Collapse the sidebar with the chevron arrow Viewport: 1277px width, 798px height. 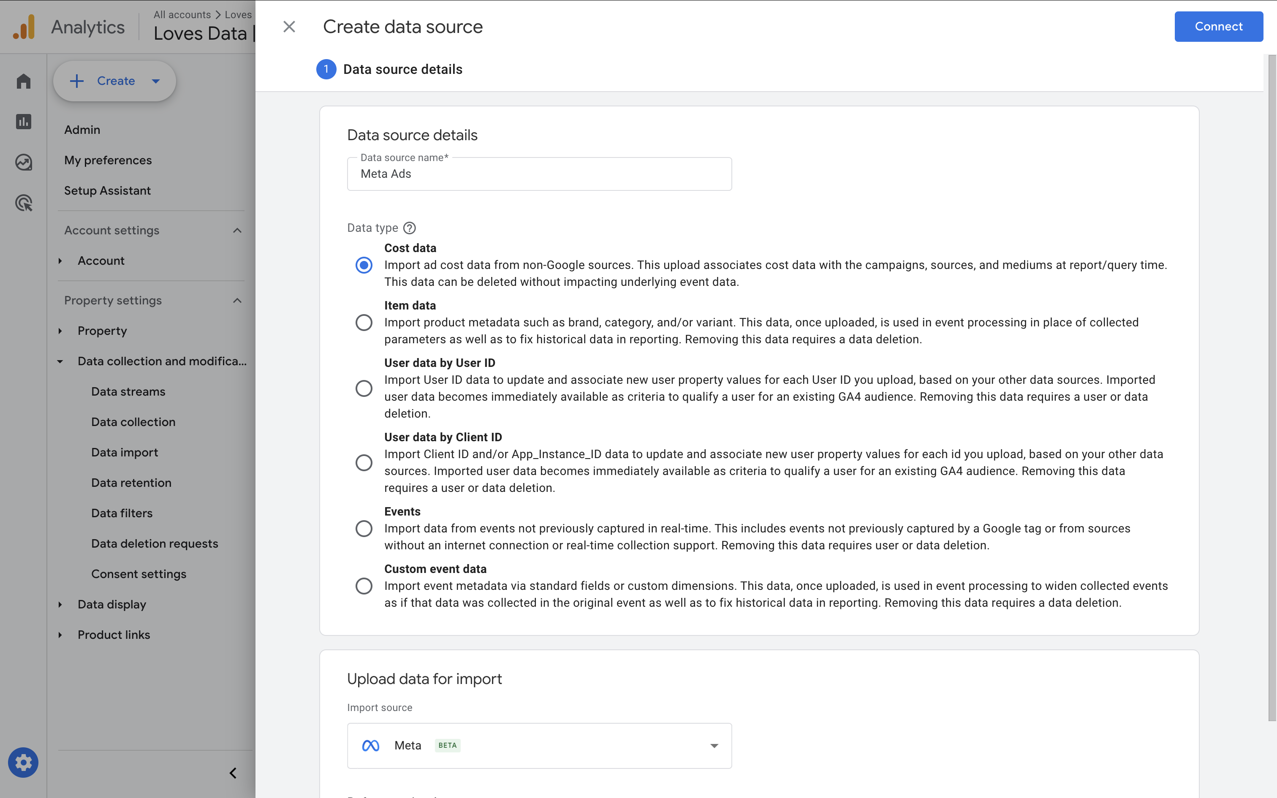[x=233, y=773]
